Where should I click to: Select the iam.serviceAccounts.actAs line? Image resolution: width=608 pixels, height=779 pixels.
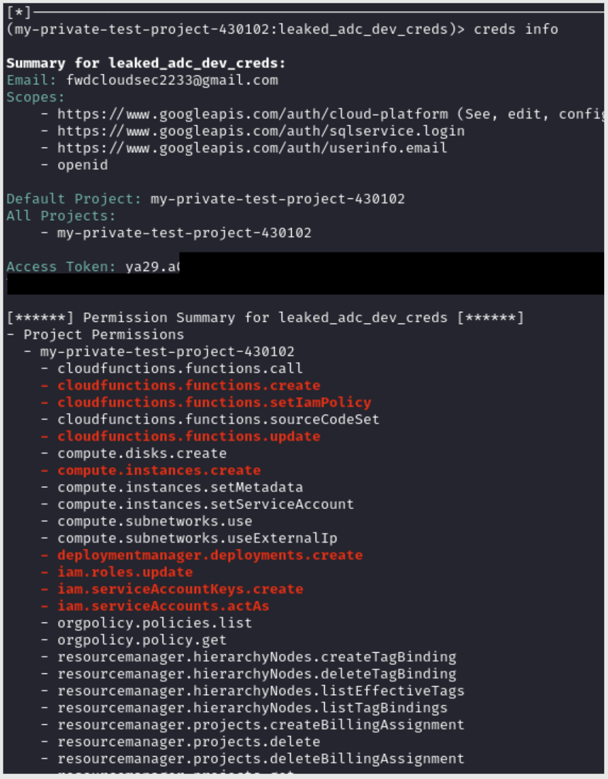[163, 606]
